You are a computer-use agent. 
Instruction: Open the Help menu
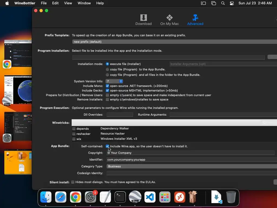point(100,3)
